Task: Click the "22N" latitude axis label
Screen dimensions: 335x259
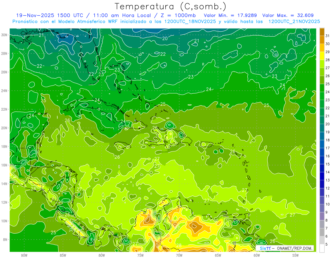Action: coord(4,109)
